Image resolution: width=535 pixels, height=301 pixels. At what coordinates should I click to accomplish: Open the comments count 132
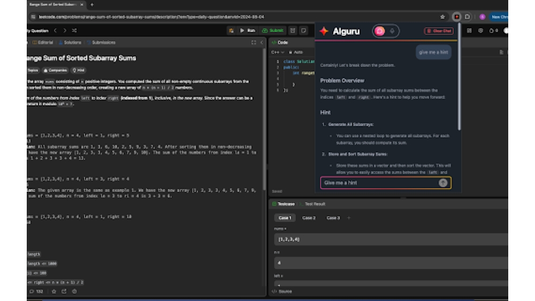coord(36,291)
